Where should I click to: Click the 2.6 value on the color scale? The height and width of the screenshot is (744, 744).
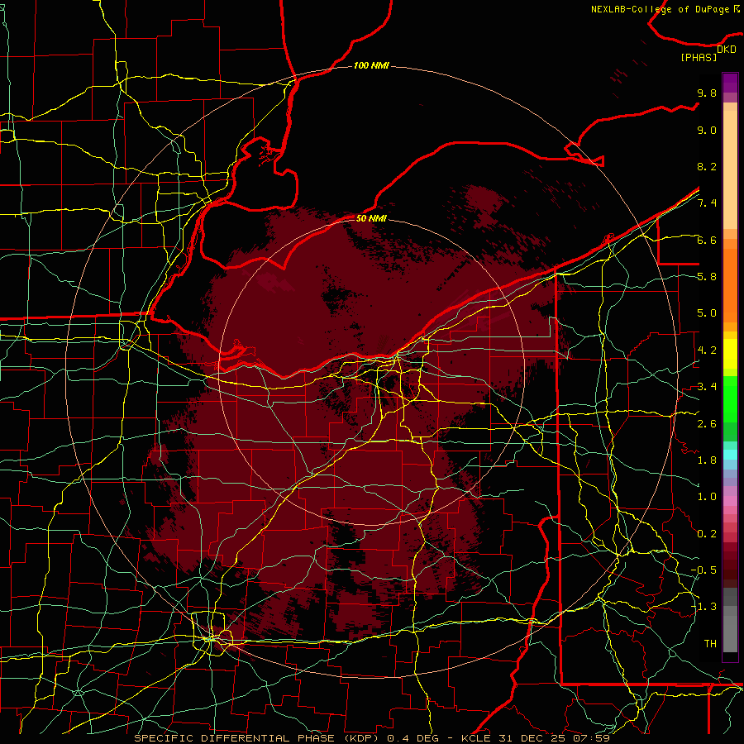pyautogui.click(x=707, y=424)
